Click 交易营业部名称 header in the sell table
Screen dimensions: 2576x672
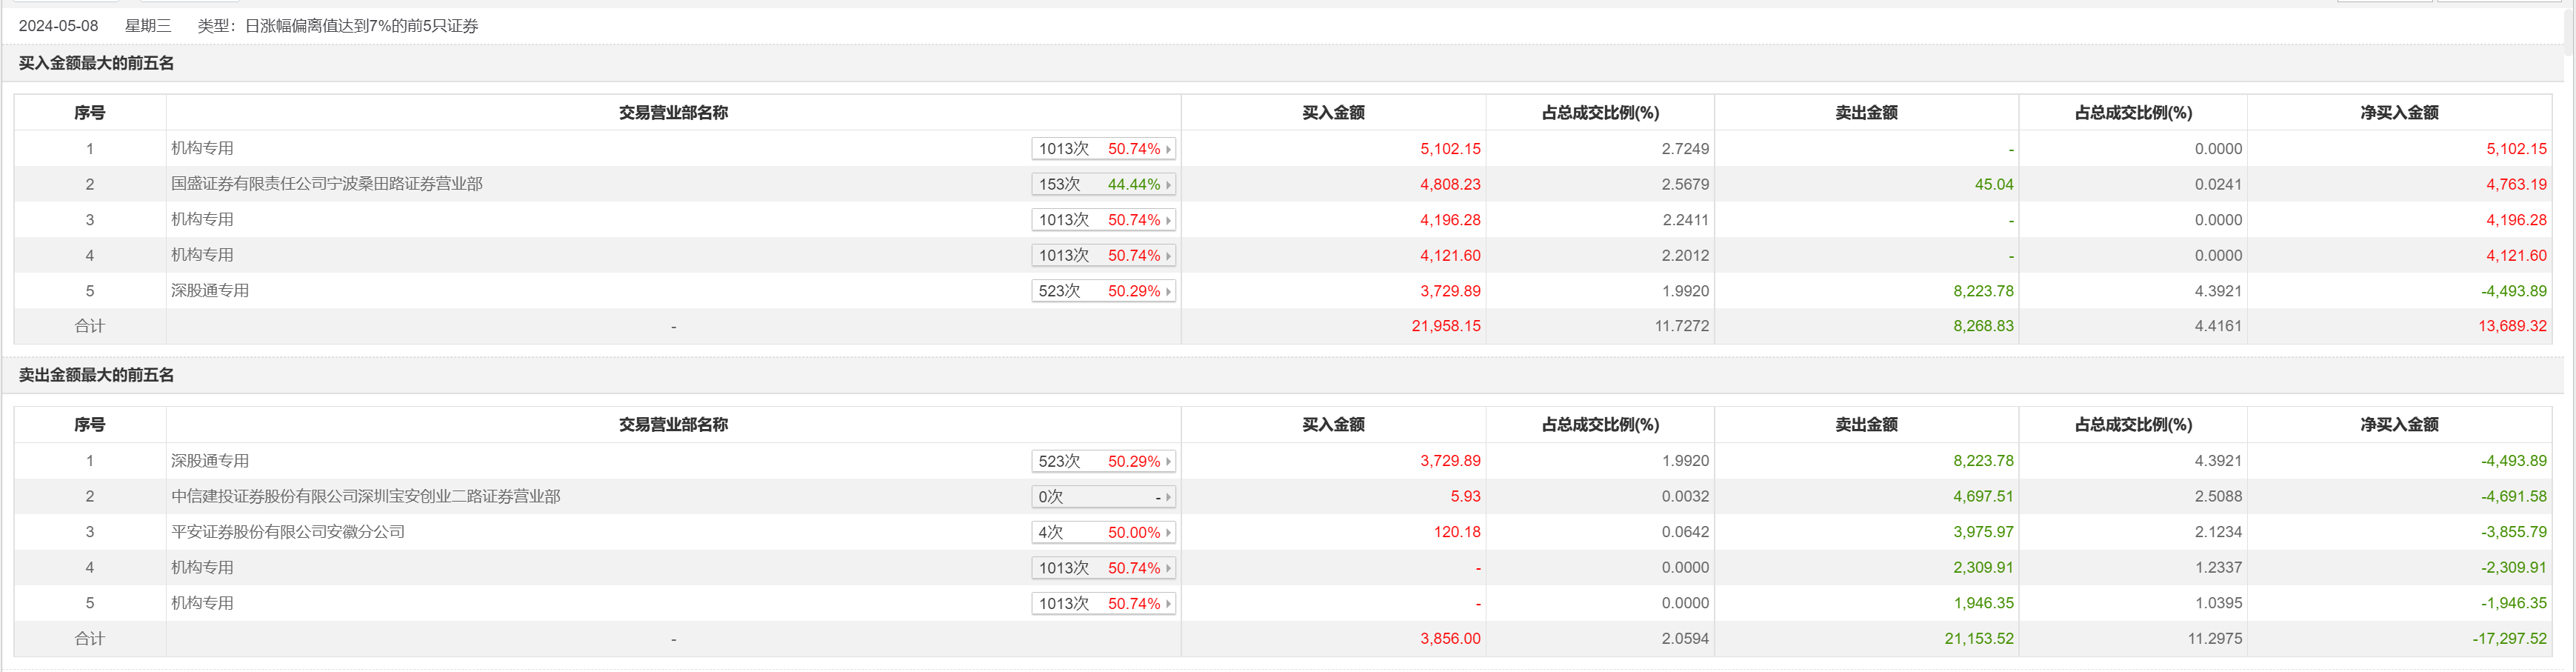pyautogui.click(x=673, y=425)
